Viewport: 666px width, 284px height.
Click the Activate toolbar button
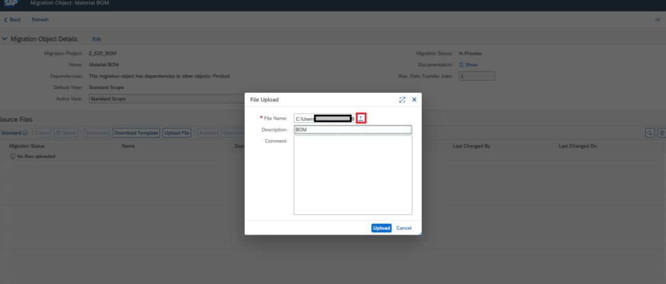click(208, 133)
